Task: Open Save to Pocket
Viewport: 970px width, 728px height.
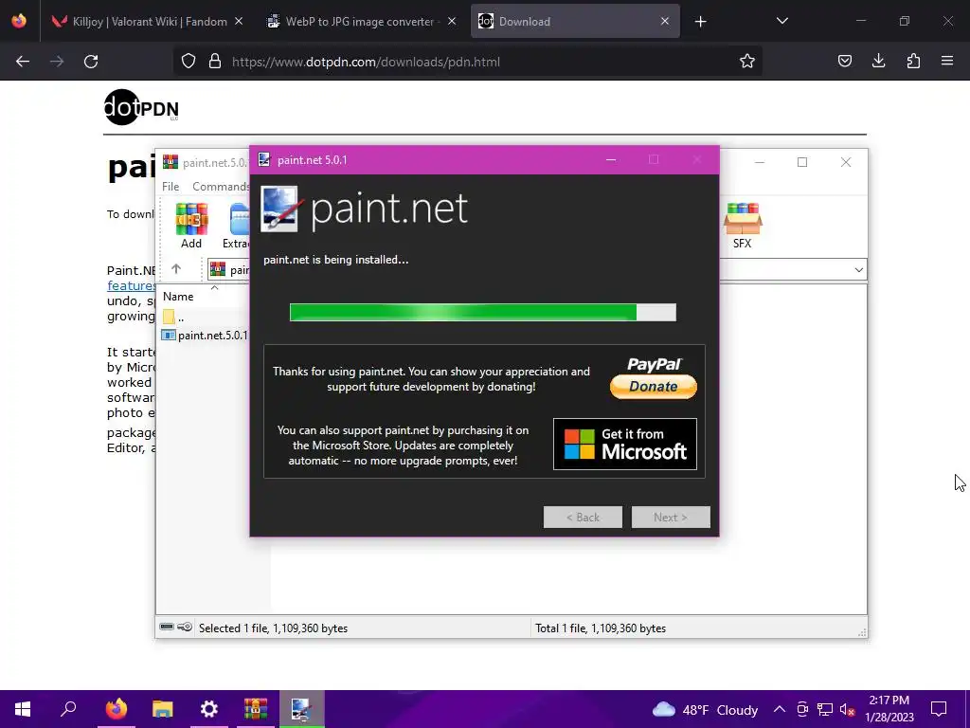Action: (x=845, y=61)
